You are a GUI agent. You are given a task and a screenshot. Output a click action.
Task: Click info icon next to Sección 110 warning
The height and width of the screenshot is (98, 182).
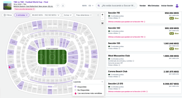tap(144, 22)
